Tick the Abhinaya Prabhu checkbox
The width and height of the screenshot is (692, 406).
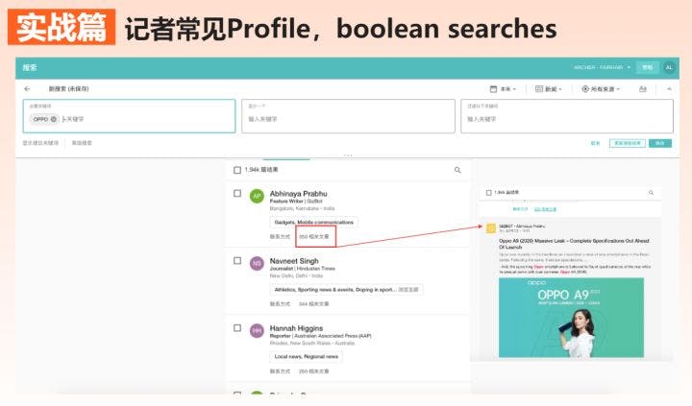click(x=237, y=193)
